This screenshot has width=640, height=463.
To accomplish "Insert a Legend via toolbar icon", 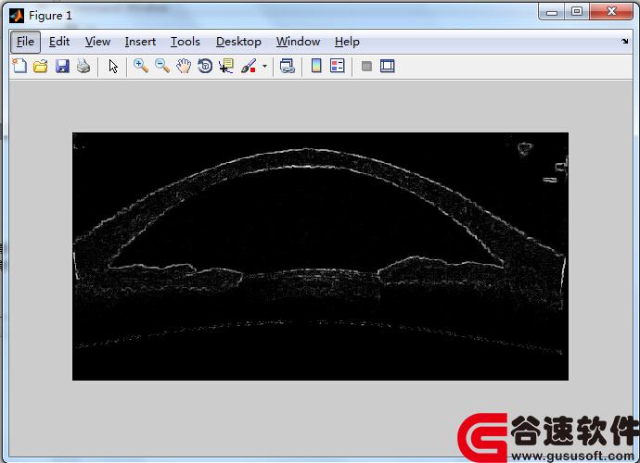I will tap(337, 66).
